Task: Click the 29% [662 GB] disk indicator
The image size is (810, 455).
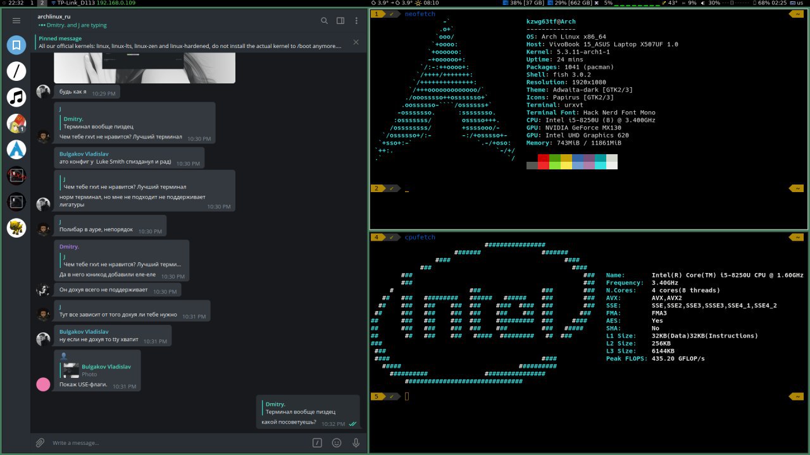Action: [570, 3]
